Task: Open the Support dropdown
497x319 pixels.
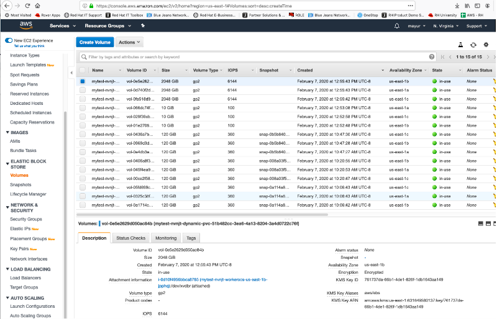Action: [476, 26]
